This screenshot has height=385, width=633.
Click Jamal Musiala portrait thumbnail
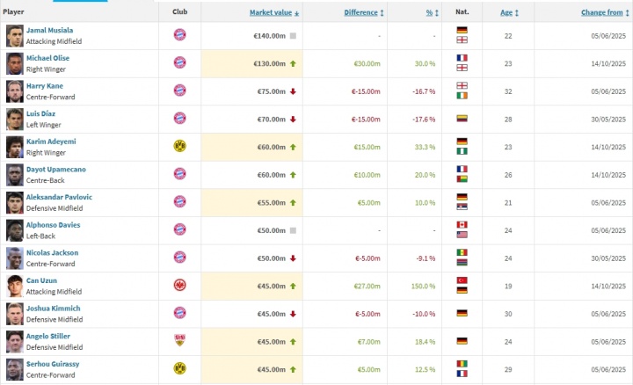(14, 35)
